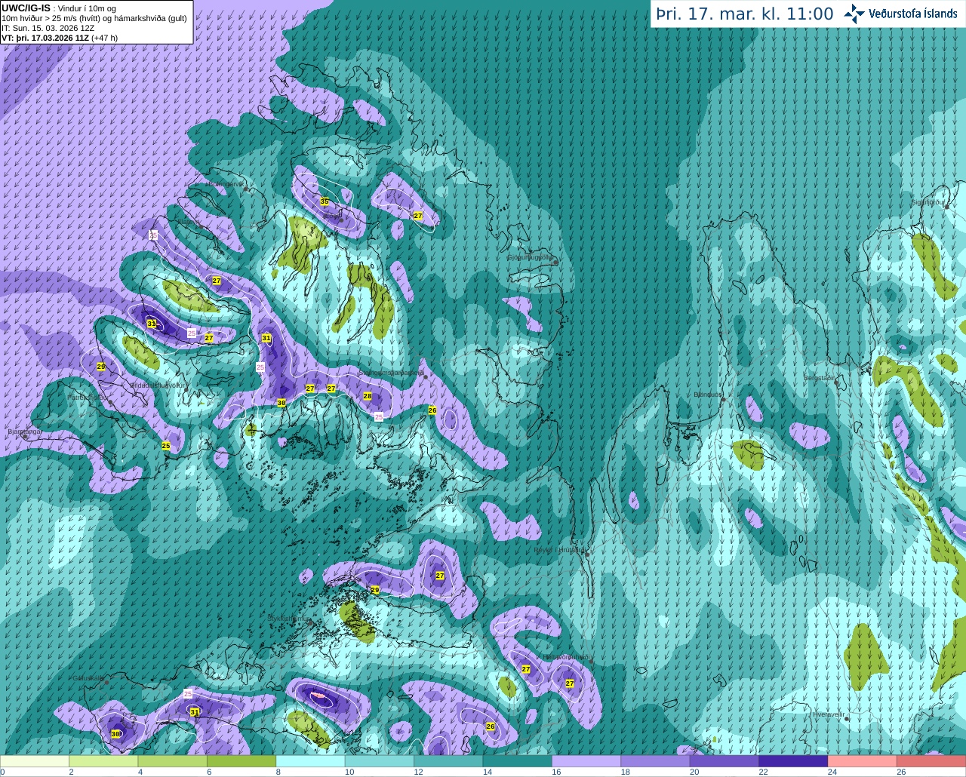This screenshot has height=777, width=966.
Task: Click the Gufuskálar station label
Action: click(x=88, y=677)
